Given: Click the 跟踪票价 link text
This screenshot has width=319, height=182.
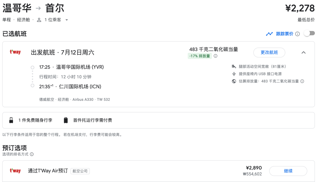Looking at the screenshot, I should point(284,34).
